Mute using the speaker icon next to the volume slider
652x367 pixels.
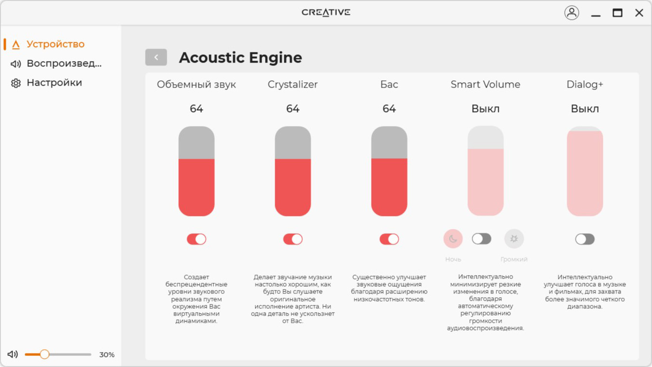[13, 354]
